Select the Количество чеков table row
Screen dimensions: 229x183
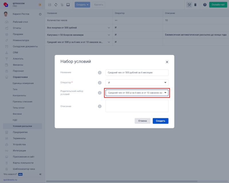pyautogui.click(x=137, y=20)
